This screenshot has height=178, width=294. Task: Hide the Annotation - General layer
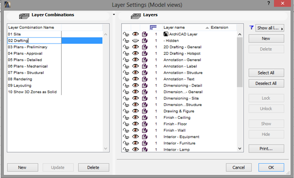135,60
